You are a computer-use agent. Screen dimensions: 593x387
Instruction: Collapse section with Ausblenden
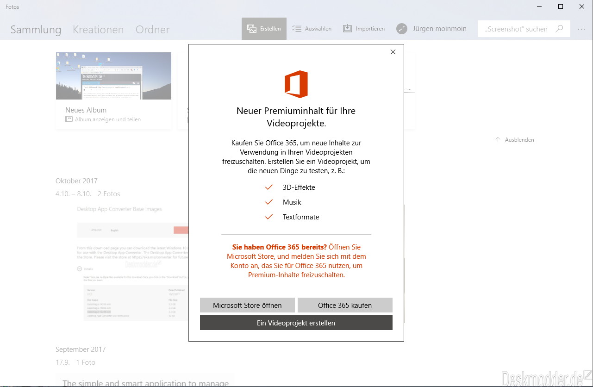(514, 140)
